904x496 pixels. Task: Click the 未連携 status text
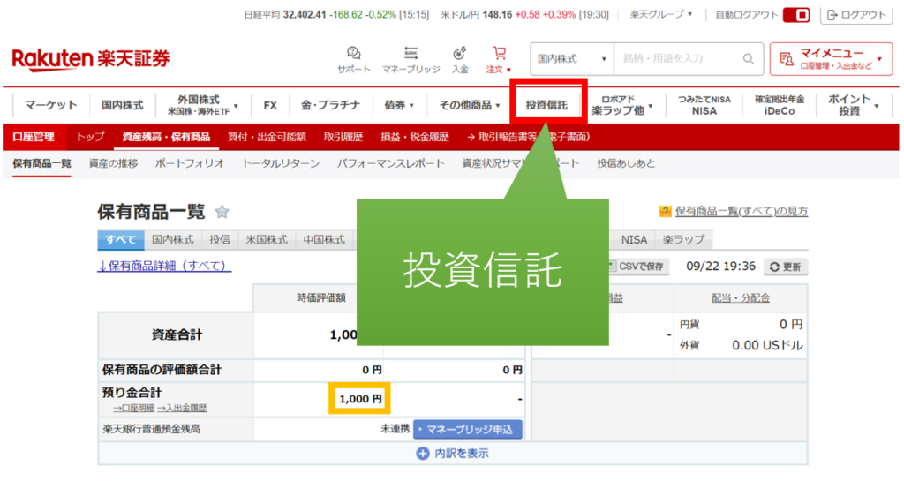(x=395, y=429)
